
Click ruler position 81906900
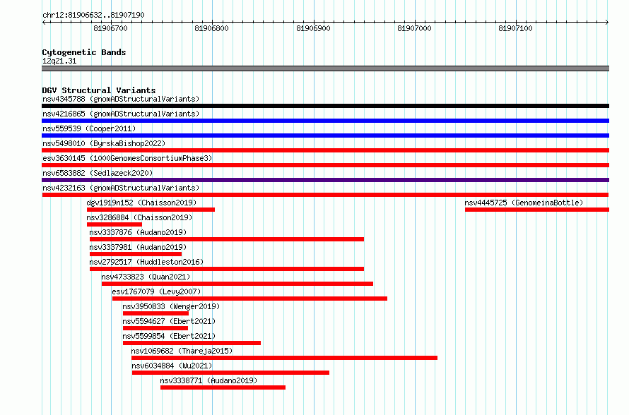tap(313, 28)
